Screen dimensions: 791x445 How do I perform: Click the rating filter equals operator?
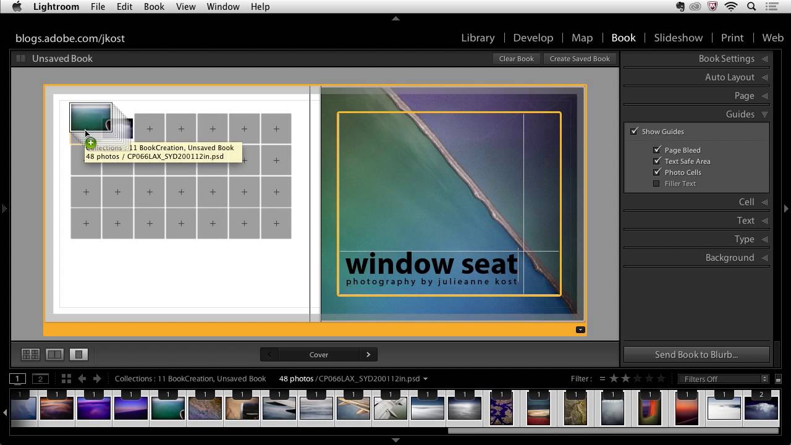[x=602, y=379]
